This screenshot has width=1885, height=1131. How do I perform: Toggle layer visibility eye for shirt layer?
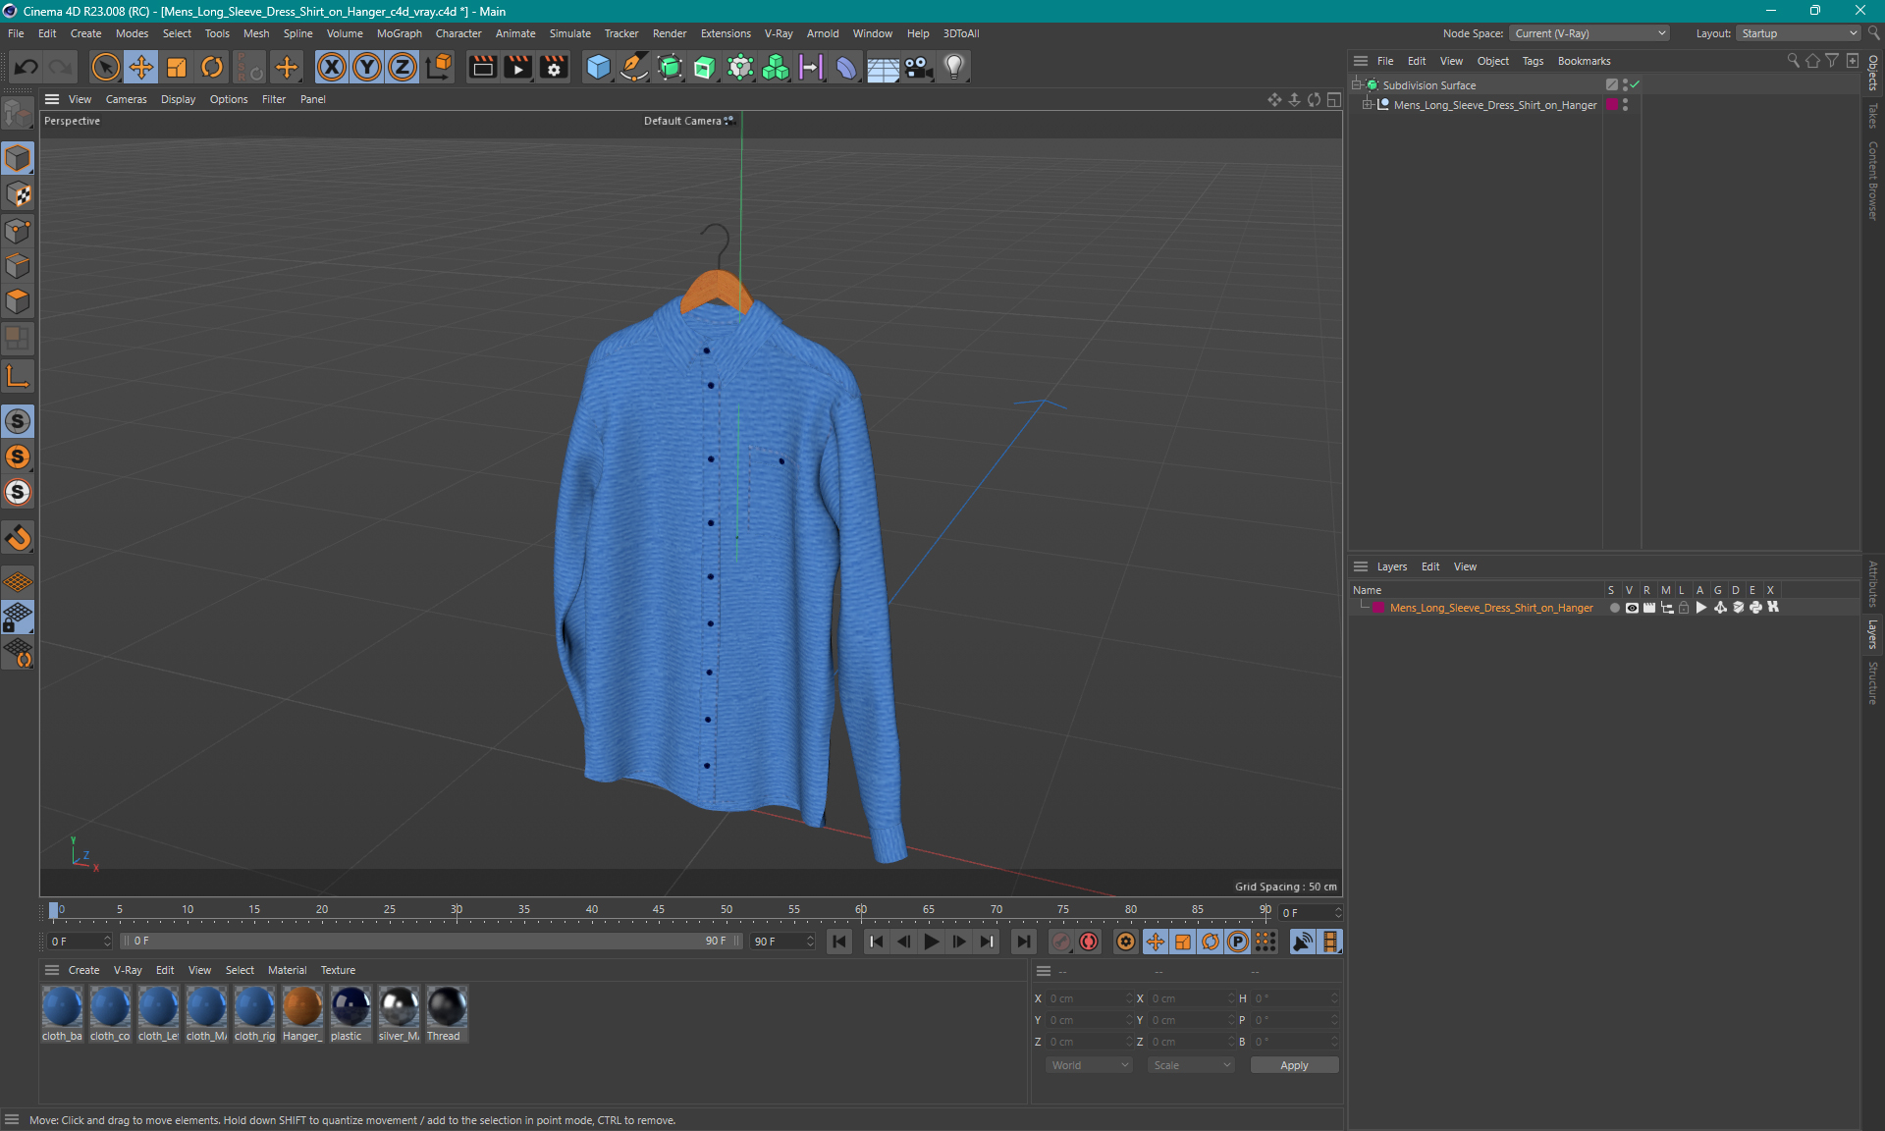1632,608
